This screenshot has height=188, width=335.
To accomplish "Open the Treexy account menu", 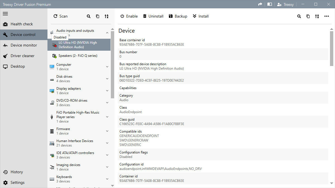I will click(285, 4).
